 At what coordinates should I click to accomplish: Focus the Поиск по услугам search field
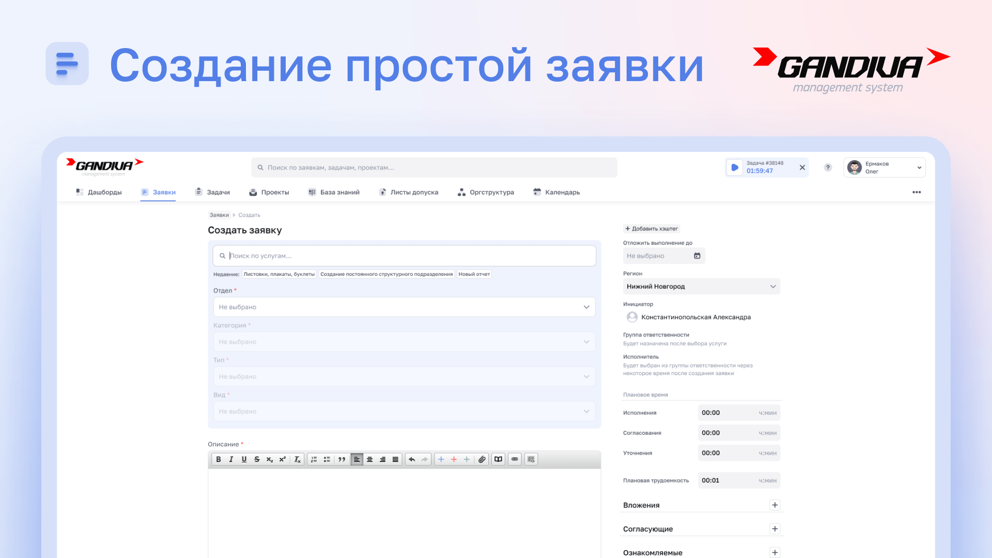point(404,256)
